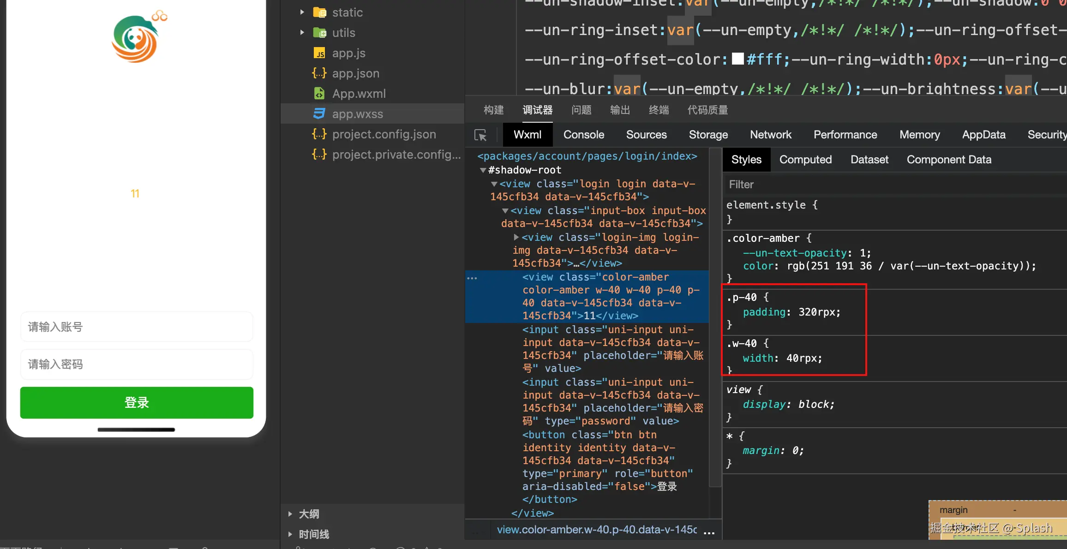The image size is (1067, 549).
Task: Collapse the #shadow-root node
Action: point(483,170)
